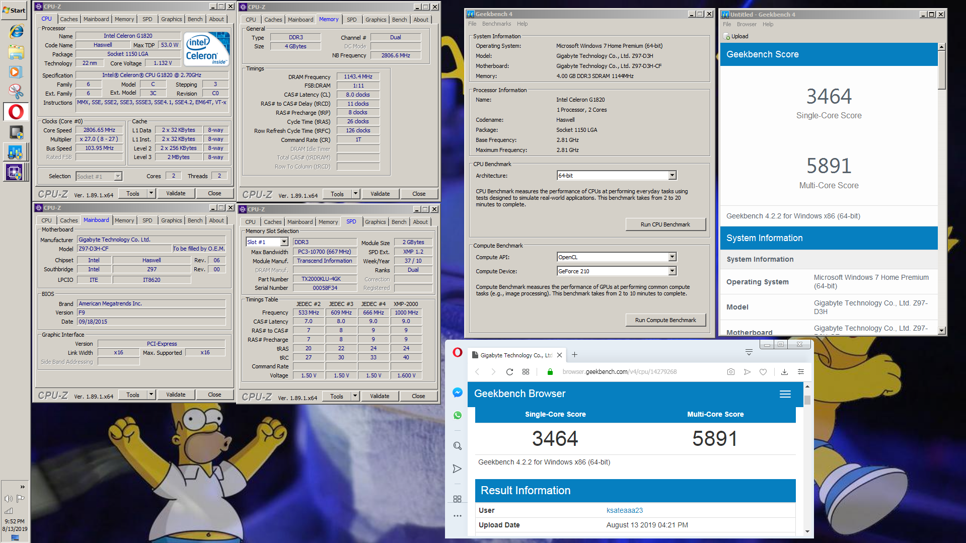
Task: Open the Architecture dropdown in Geekbench 4
Action: (672, 176)
